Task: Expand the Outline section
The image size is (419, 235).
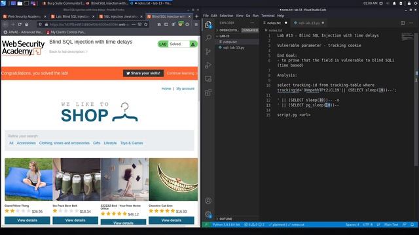Action: coord(237,219)
